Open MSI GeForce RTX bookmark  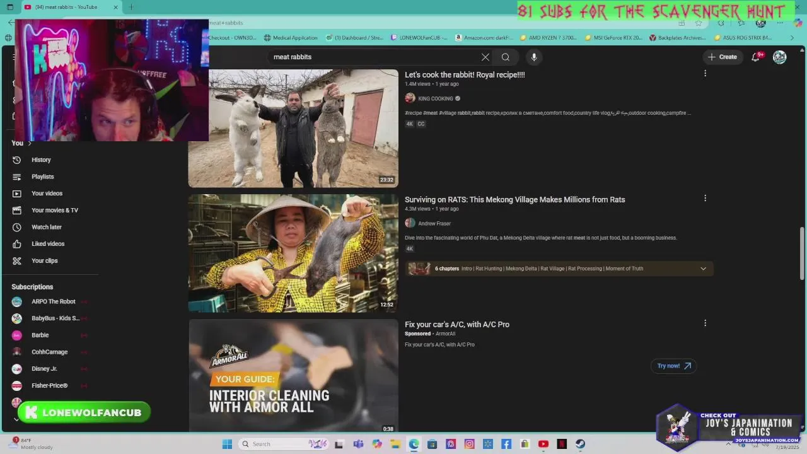[x=613, y=38]
